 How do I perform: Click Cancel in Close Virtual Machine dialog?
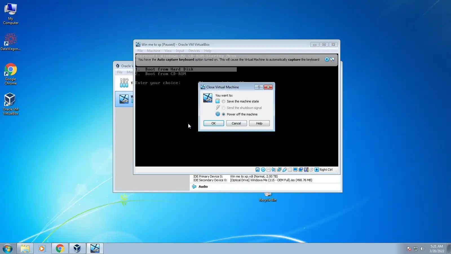[x=236, y=123]
